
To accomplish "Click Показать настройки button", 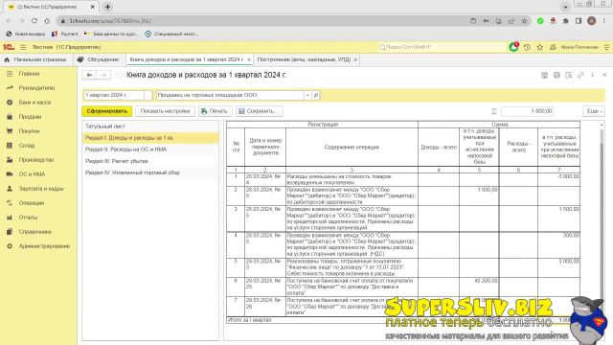I will click(165, 111).
